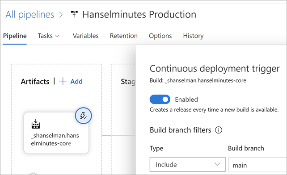287x175 pixels.
Task: Open Build branch filters info icon
Action: click(x=218, y=130)
